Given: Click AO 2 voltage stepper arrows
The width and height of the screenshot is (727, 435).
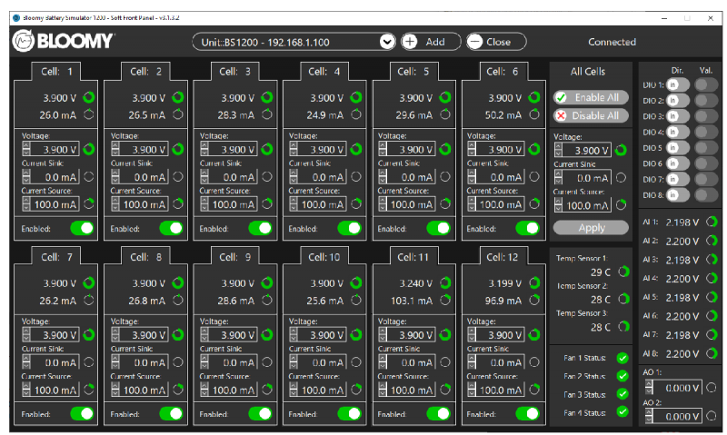Looking at the screenshot, I should pos(649,416).
